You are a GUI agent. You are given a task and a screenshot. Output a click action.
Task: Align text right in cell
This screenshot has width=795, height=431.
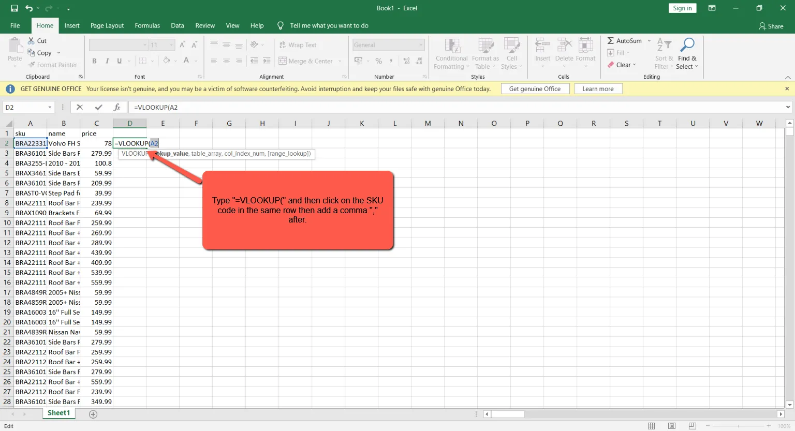coord(239,61)
